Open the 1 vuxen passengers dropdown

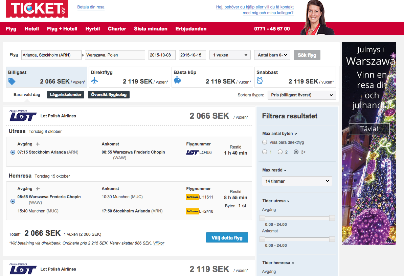[230, 55]
